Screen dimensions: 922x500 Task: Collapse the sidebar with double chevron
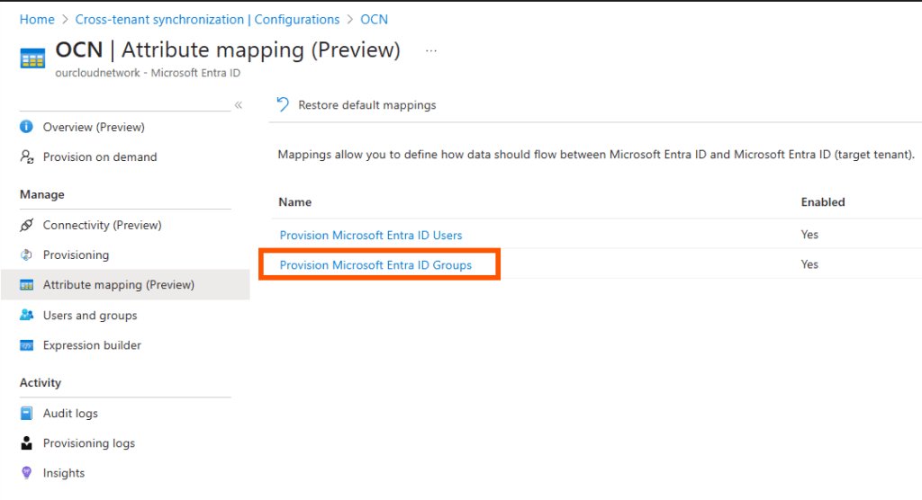pyautogui.click(x=238, y=105)
